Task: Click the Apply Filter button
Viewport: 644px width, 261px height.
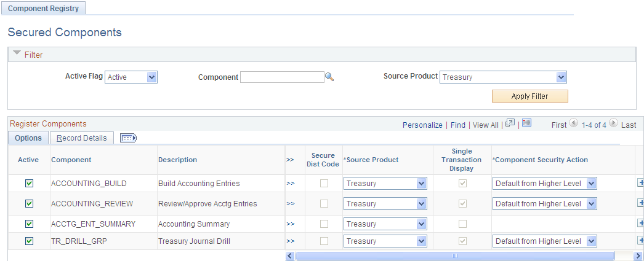Action: 529,96
